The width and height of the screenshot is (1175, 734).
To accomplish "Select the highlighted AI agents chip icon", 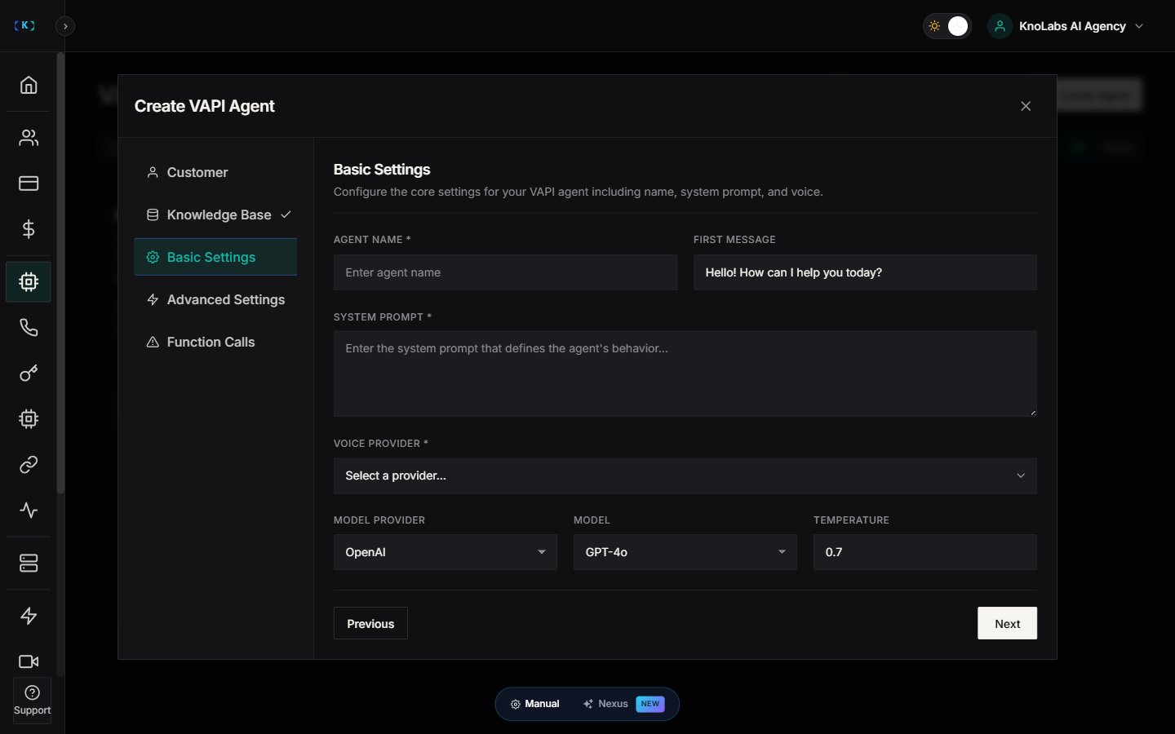I will (29, 282).
